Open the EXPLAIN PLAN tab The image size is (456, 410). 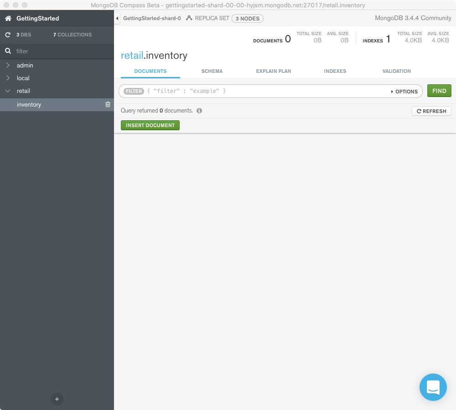pos(274,71)
